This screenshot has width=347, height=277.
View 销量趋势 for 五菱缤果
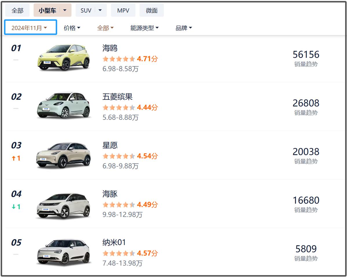point(306,113)
